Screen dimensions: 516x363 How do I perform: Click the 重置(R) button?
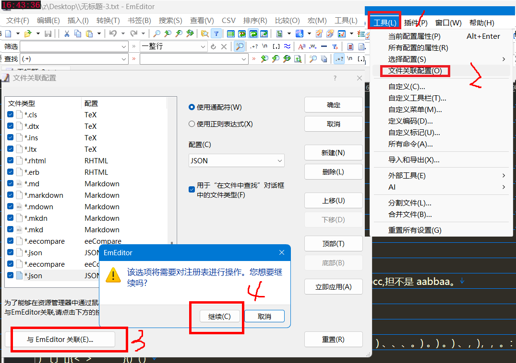click(333, 340)
